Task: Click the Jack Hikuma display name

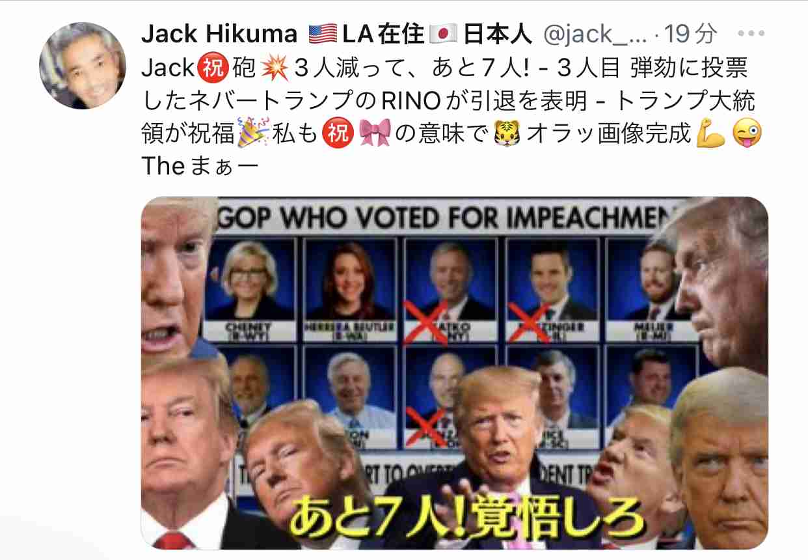Action: click(x=219, y=34)
